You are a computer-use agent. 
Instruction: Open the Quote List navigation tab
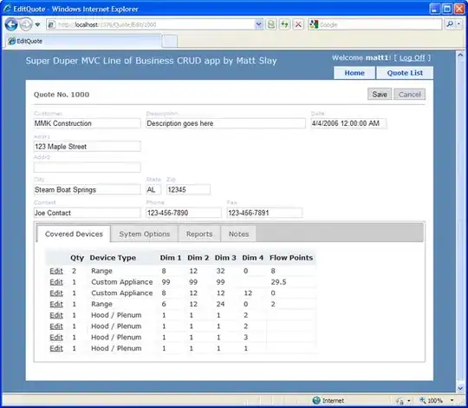tap(405, 73)
